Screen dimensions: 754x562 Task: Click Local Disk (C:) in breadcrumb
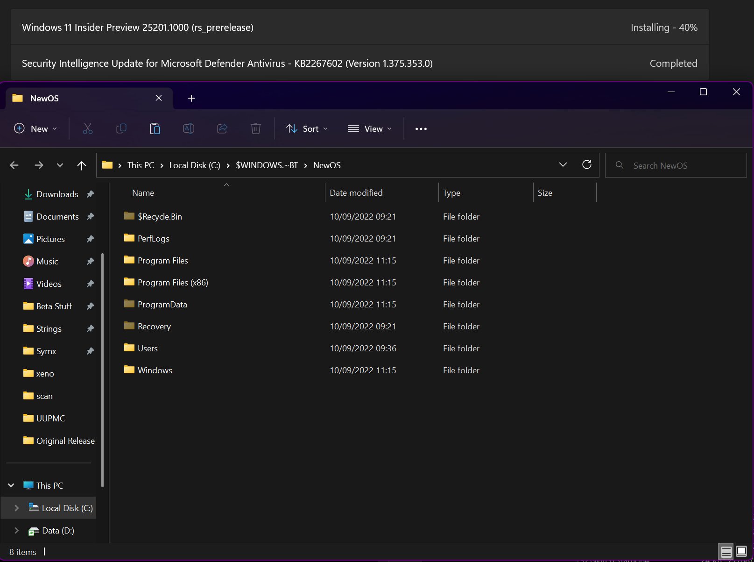tap(195, 165)
